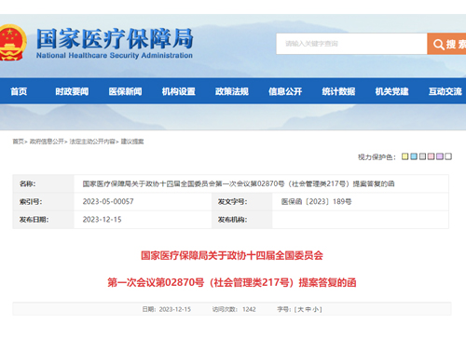This screenshot has width=466, height=338.
Task: Open the 时政要闻 menu item
Action: point(72,91)
